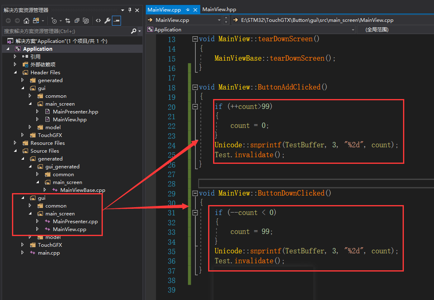Screen dimensions: 434x300
Task: Expand the 外部依赖项 node
Action: coord(15,64)
